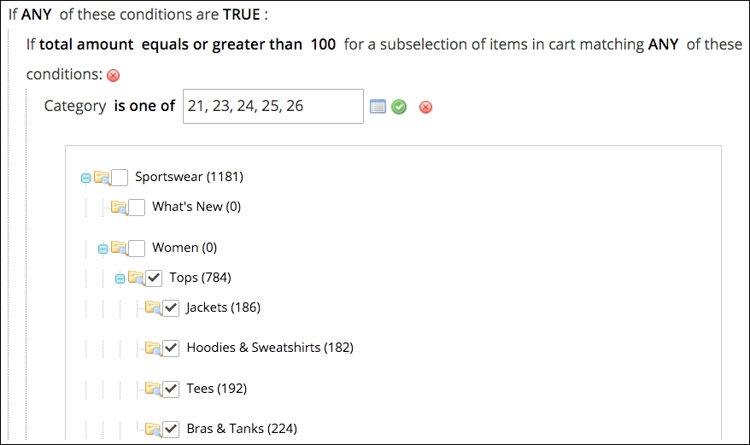The image size is (750, 445).
Task: Click the Hoodies & Sweatshirts folder icon
Action: (153, 348)
